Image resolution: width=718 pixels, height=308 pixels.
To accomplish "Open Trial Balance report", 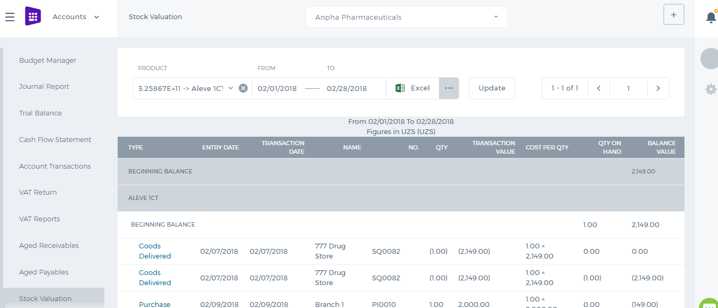I will coord(40,113).
